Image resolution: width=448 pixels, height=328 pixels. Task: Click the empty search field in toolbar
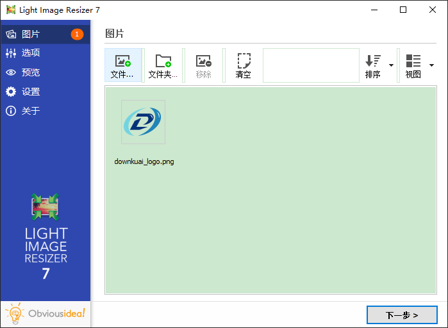[311, 65]
